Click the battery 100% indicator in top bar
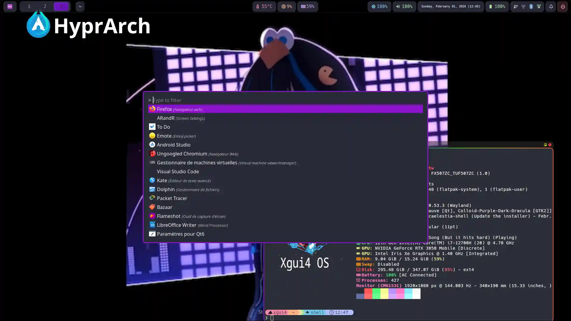 [497, 6]
